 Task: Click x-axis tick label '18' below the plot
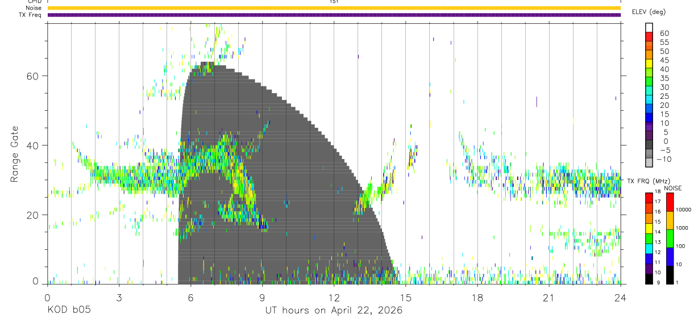(477, 298)
